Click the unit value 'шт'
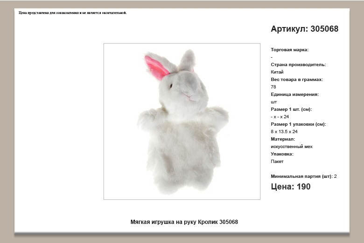Screen dimensions: 364x243 point(273,102)
